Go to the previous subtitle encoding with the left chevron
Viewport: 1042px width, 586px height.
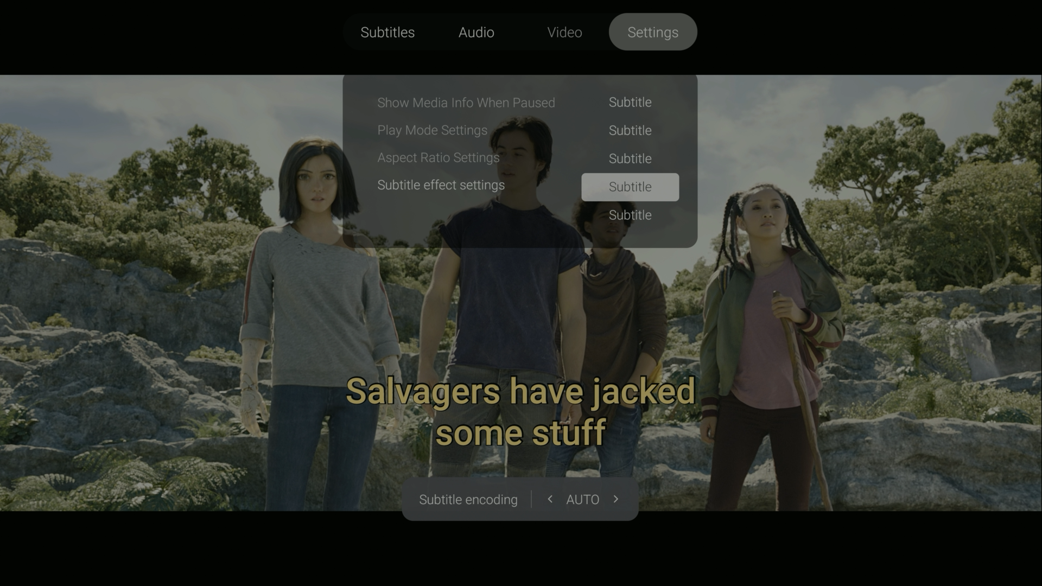[x=550, y=499]
